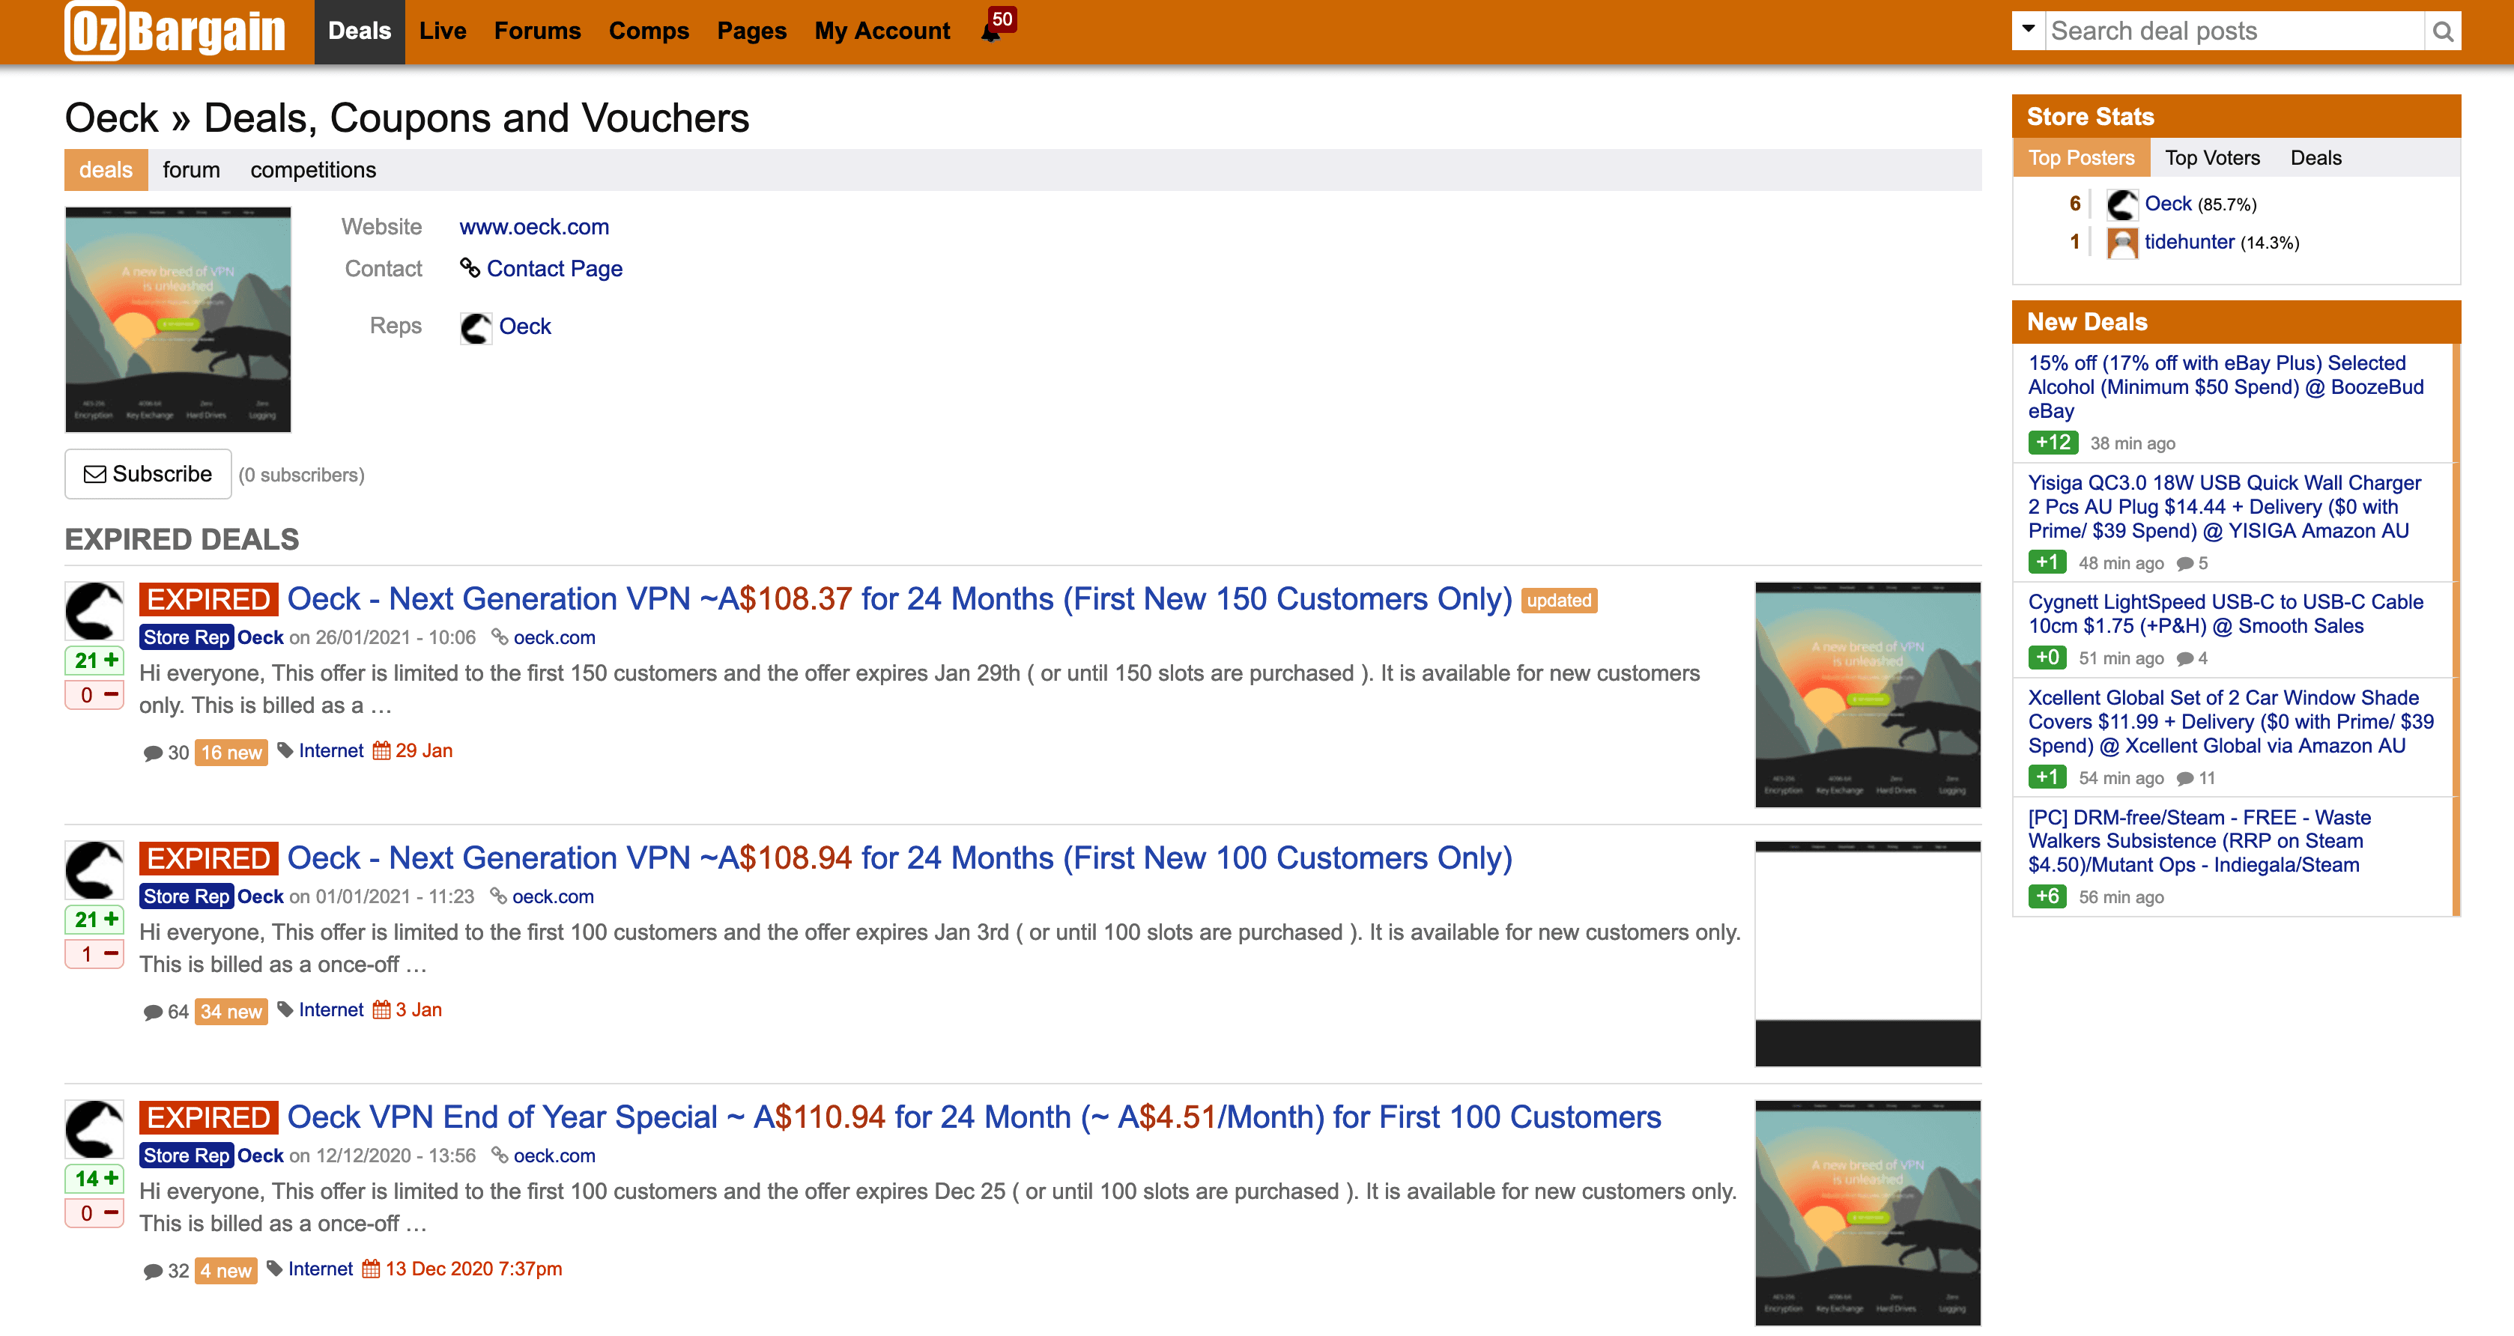The width and height of the screenshot is (2514, 1336).
Task: Open thumbnail of the A$108.37 deal
Action: [x=1868, y=695]
